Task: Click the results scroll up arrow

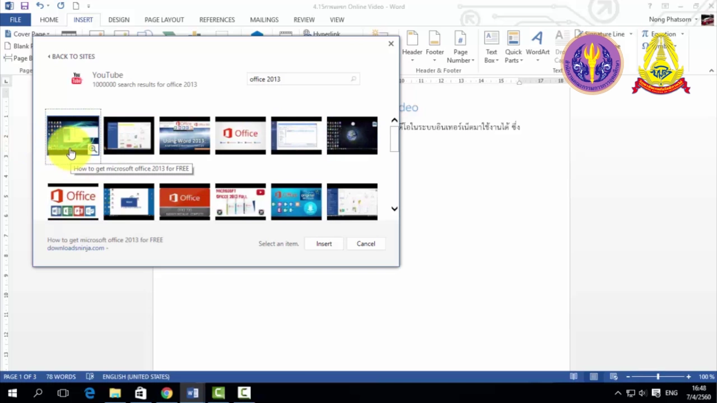Action: (x=394, y=120)
